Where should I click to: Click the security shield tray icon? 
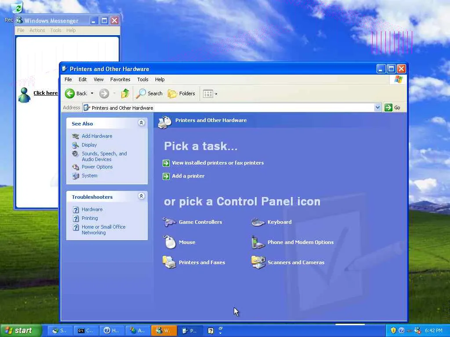coord(393,330)
